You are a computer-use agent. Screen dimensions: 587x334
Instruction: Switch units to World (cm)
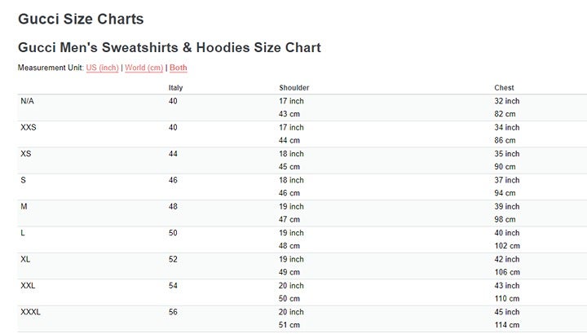144,68
